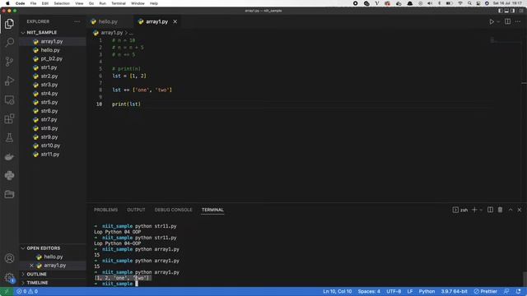Toggle secondary sidebar layout icon

point(512,11)
